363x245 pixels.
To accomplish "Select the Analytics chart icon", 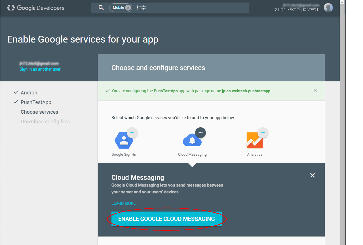I will (255, 140).
